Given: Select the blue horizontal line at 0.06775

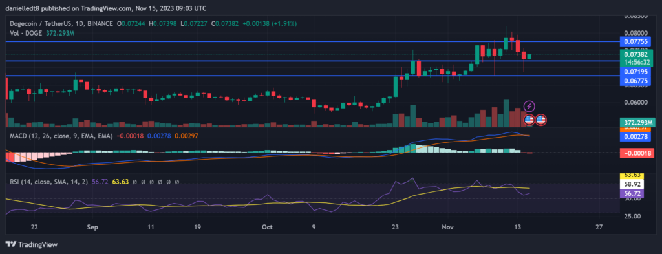Looking at the screenshot, I should (x=312, y=76).
